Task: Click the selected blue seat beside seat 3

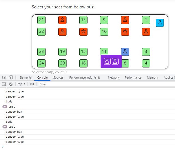Action: pos(125,52)
